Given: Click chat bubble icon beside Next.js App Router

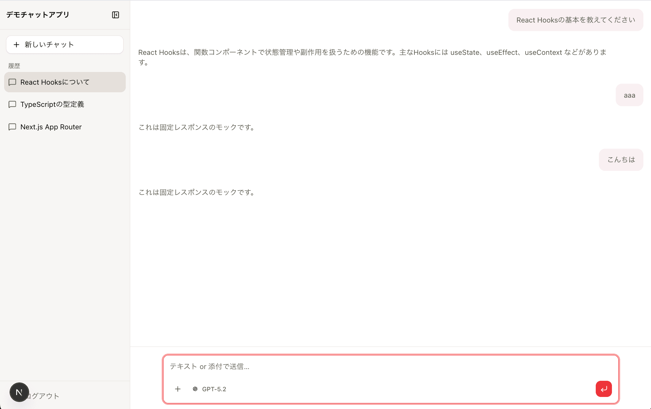Looking at the screenshot, I should coord(12,127).
